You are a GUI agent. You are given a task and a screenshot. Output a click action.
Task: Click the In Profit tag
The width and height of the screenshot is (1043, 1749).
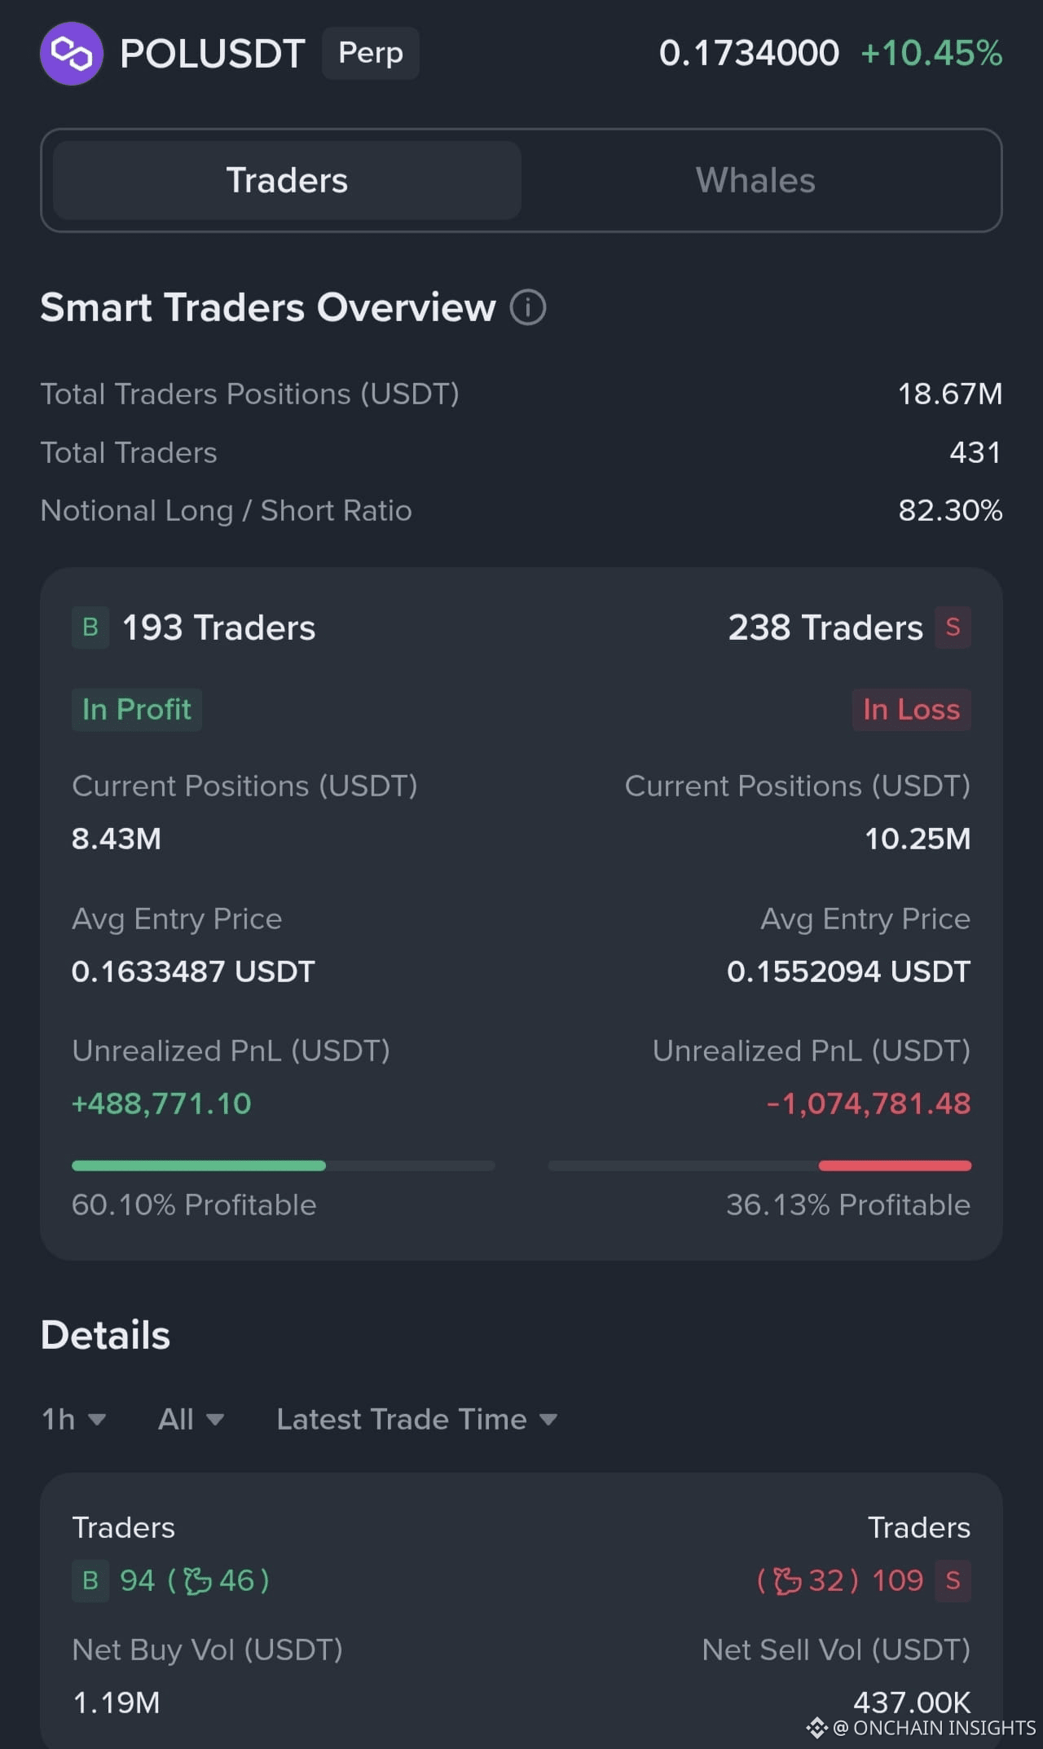137,710
